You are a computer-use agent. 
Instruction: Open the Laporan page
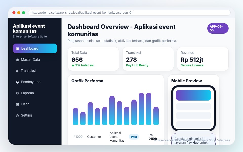[x=35, y=93]
